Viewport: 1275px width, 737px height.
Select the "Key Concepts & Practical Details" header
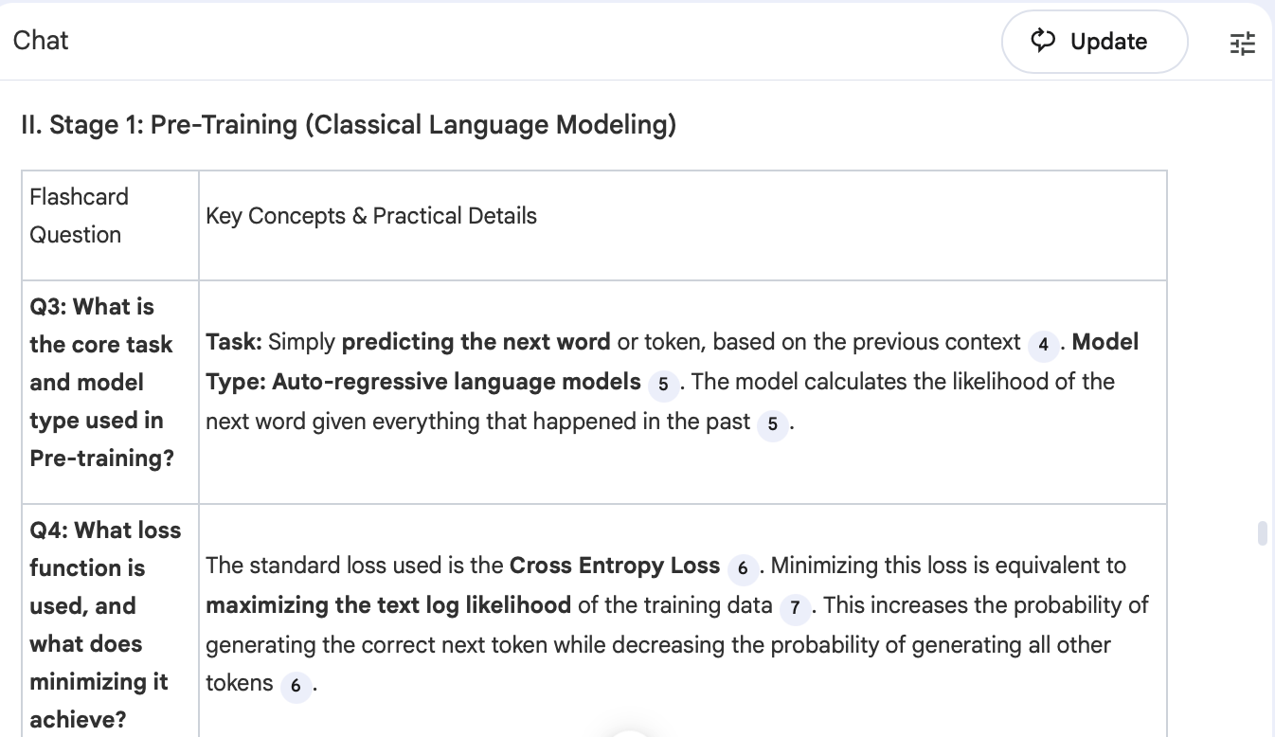(370, 216)
